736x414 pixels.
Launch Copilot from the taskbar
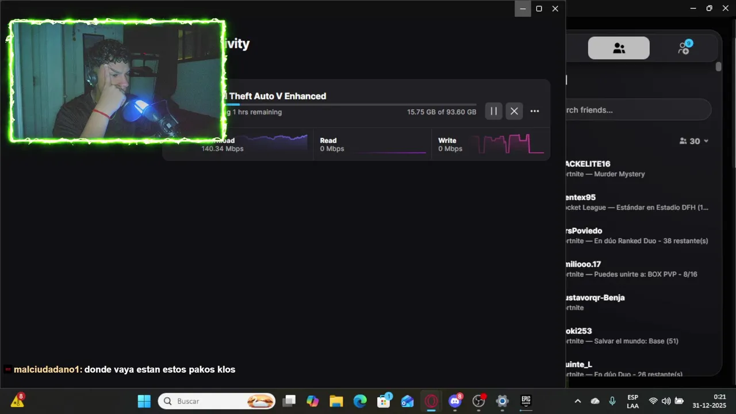(x=313, y=401)
